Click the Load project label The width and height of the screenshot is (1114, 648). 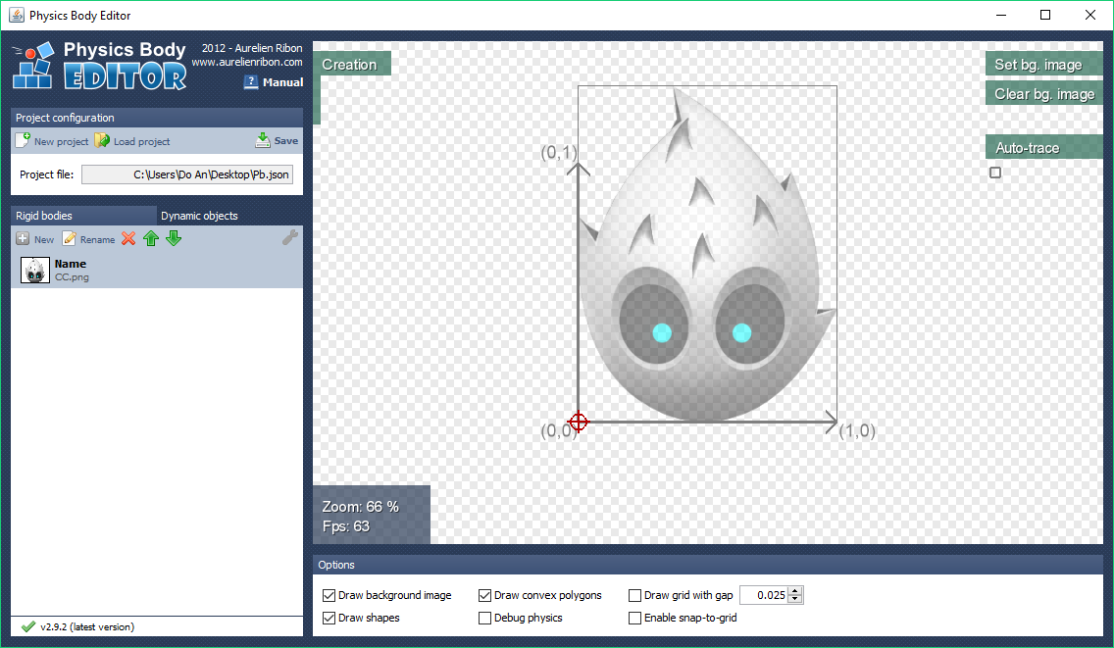pos(142,141)
